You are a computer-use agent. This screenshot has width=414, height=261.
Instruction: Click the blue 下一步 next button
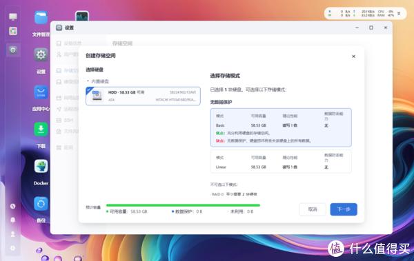click(x=344, y=209)
